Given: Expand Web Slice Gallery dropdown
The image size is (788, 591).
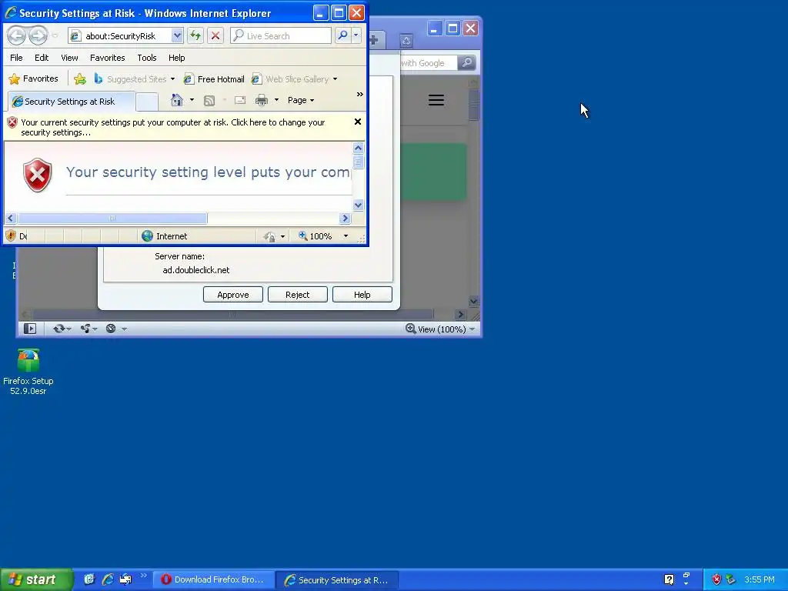Looking at the screenshot, I should tap(335, 79).
